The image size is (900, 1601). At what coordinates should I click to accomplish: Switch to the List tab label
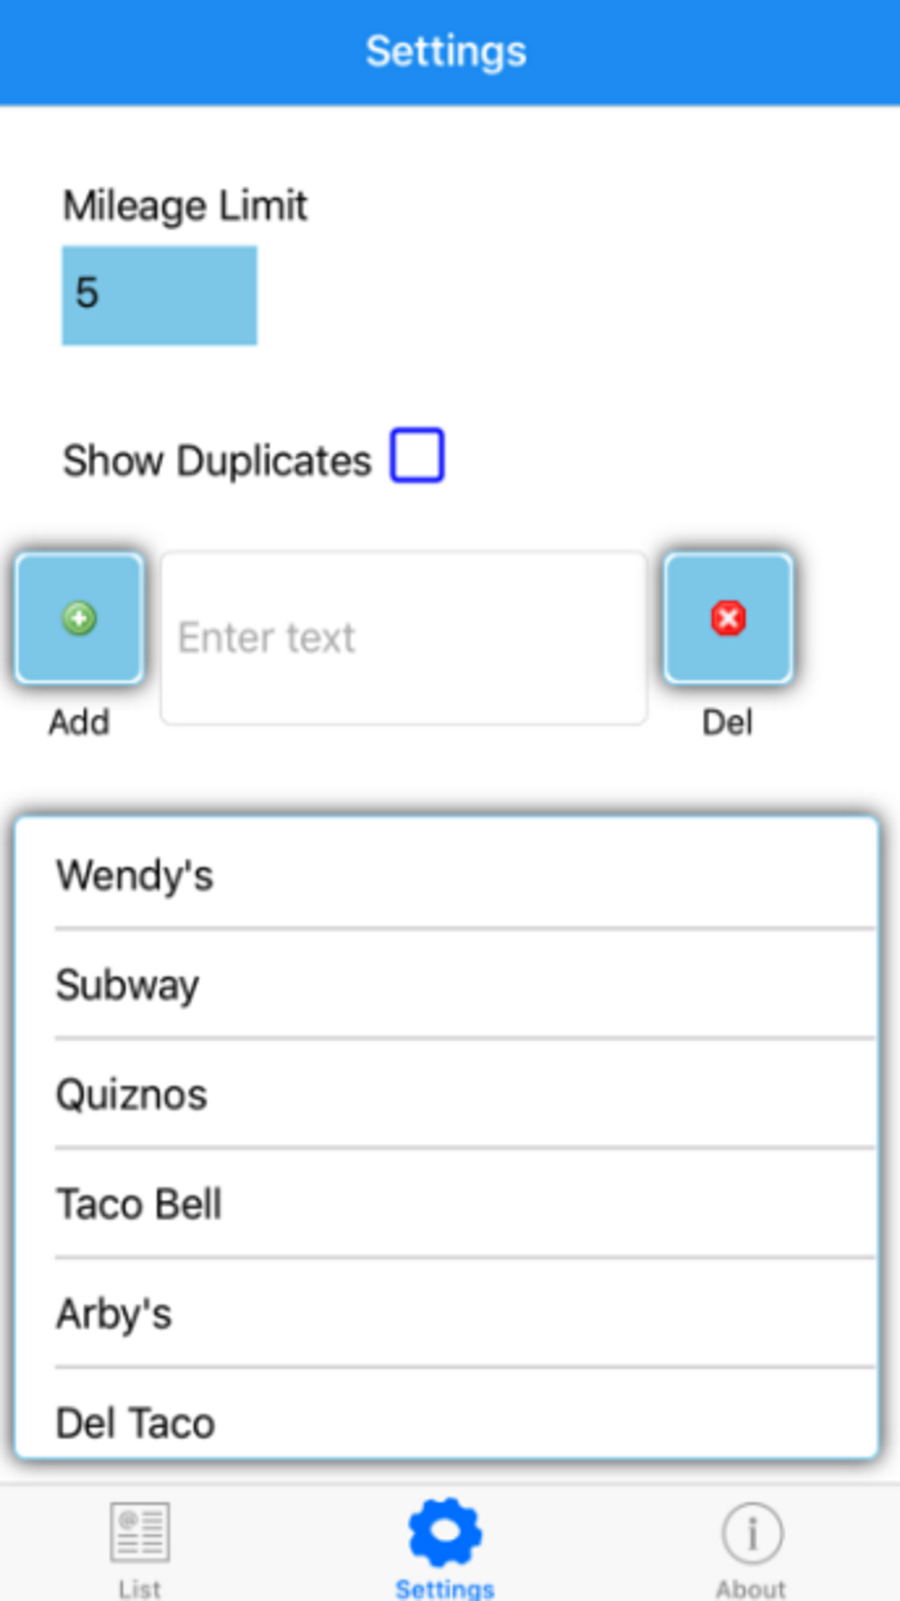139,1588
